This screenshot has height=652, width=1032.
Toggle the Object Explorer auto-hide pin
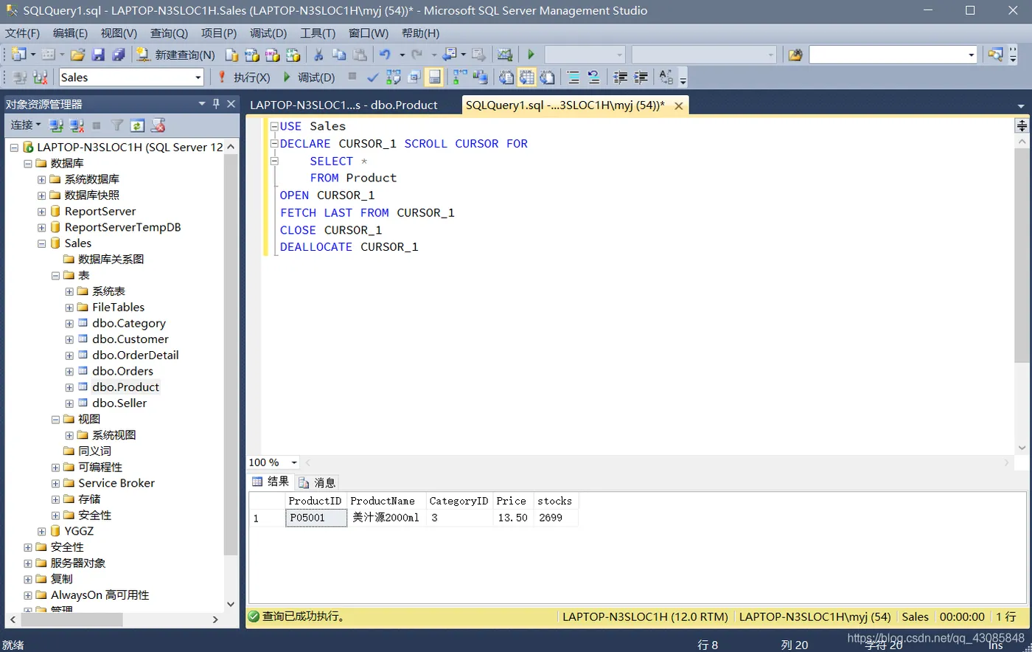(216, 104)
